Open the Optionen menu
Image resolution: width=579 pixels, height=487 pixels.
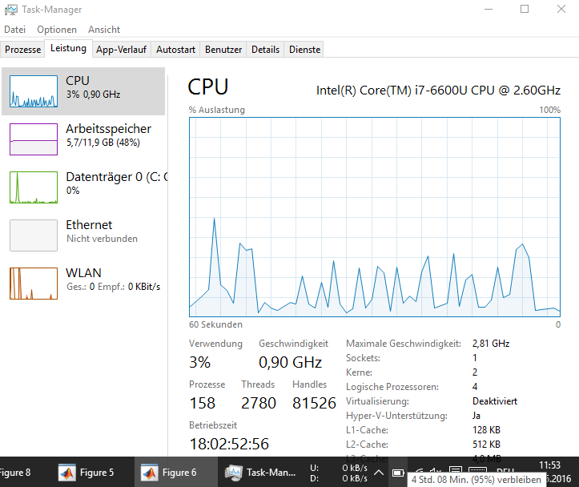57,30
